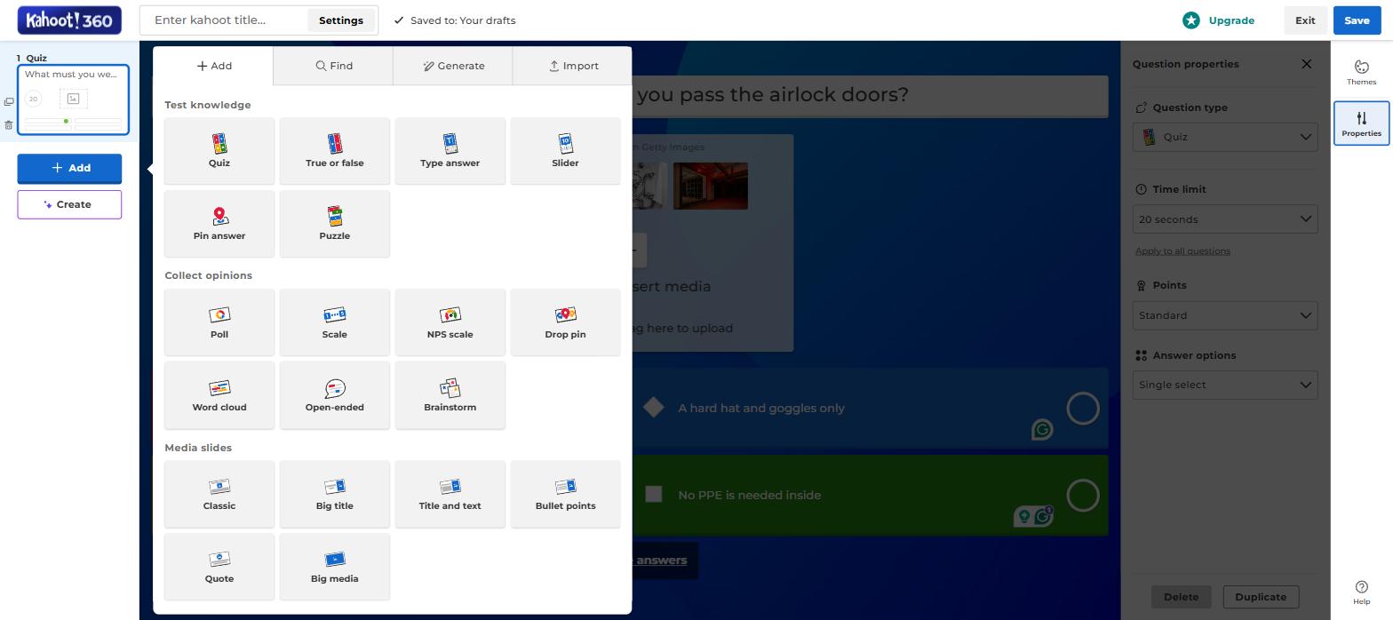Edit the question title text field
The height and width of the screenshot is (620, 1393).
click(x=871, y=95)
